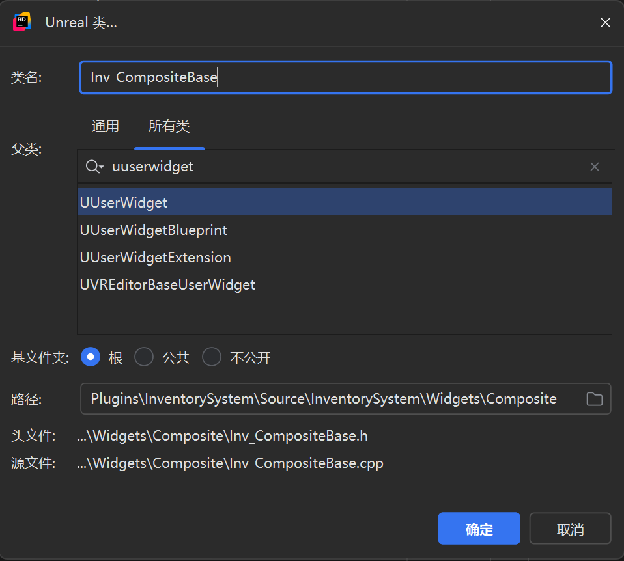This screenshot has width=624, height=561.
Task: Close the Unreal class dialog
Action: click(605, 23)
